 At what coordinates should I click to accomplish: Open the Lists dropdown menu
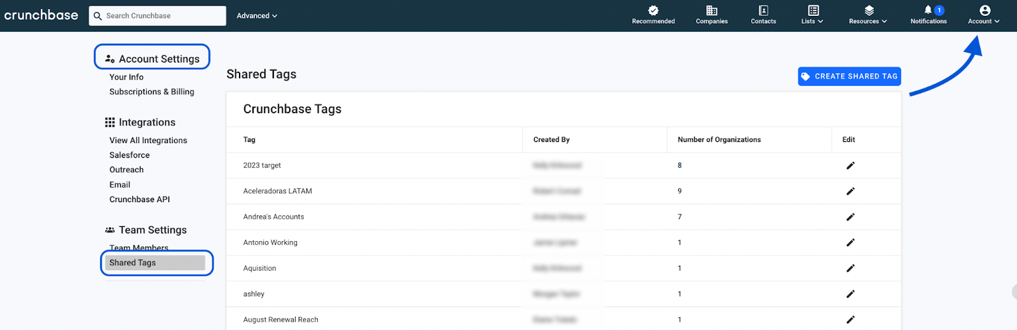812,15
